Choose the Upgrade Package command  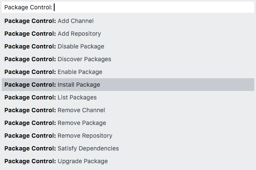point(128,161)
